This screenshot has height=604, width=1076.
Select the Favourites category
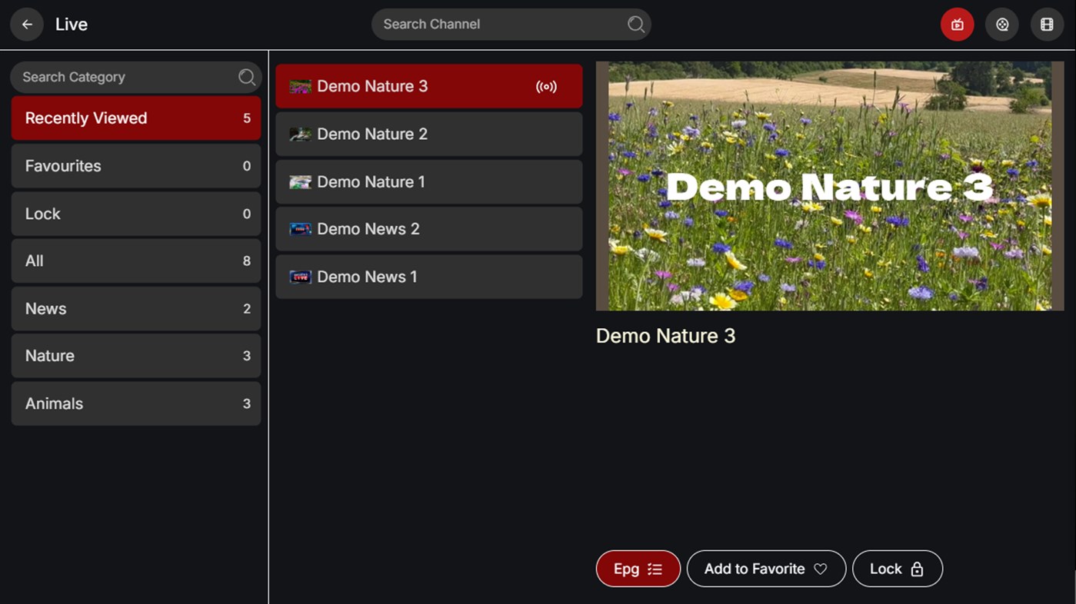[135, 166]
